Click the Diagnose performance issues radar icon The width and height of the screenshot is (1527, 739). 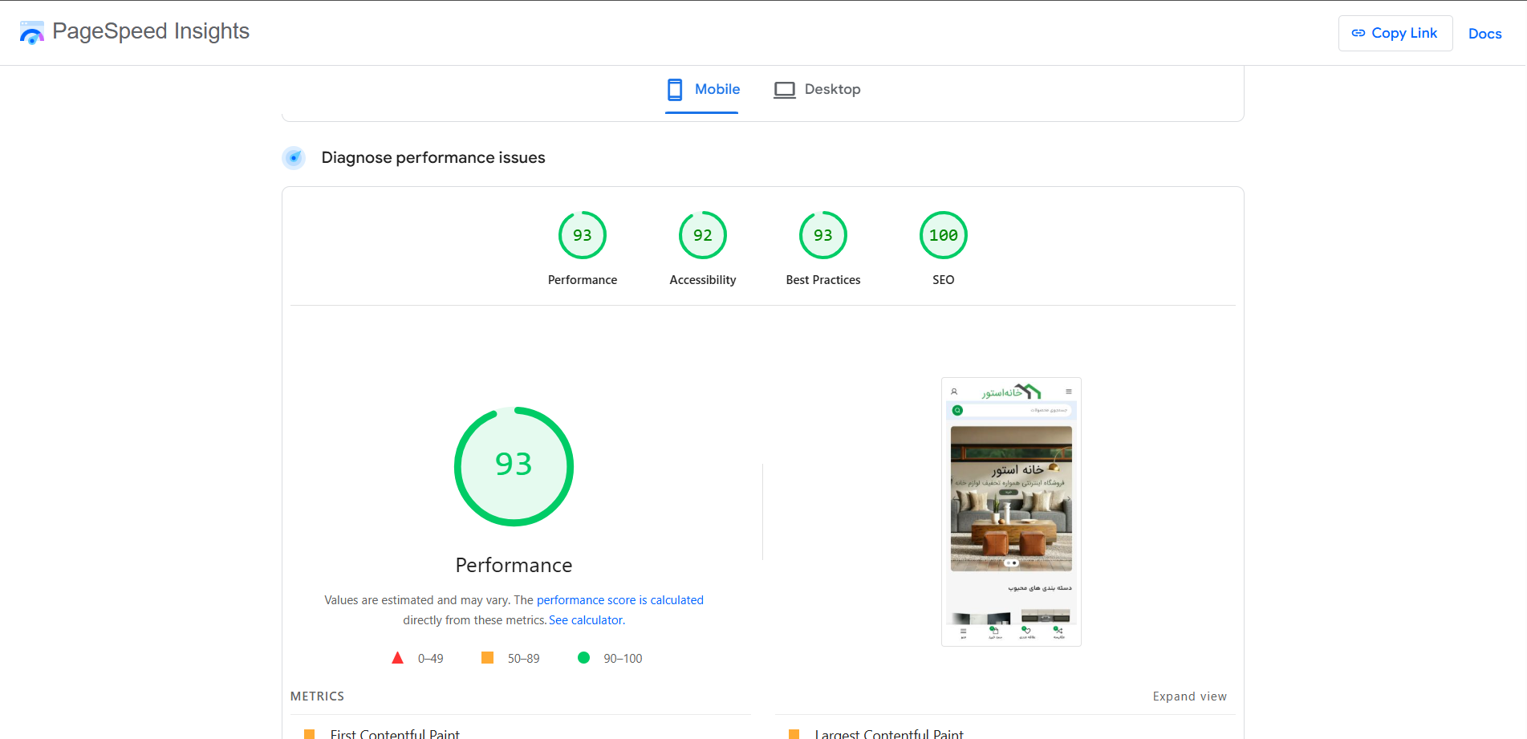[x=294, y=158]
